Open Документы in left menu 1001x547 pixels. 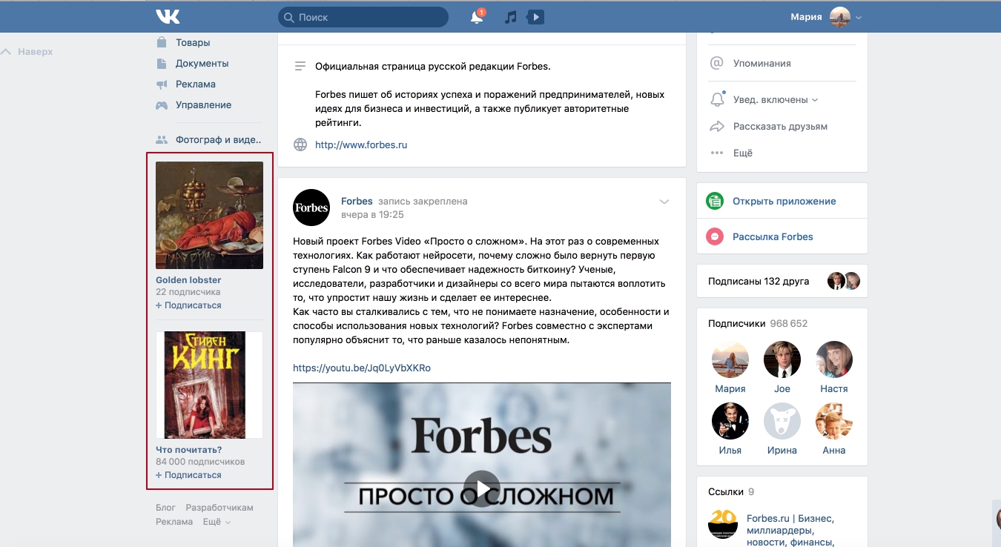tap(202, 63)
